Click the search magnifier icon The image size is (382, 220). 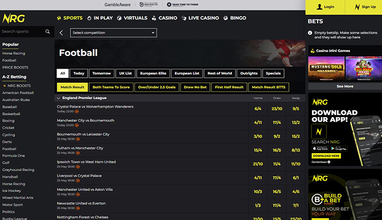(47, 31)
